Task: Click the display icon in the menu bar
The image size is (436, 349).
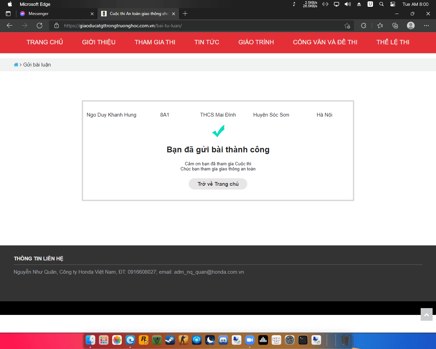Action: tap(337, 4)
